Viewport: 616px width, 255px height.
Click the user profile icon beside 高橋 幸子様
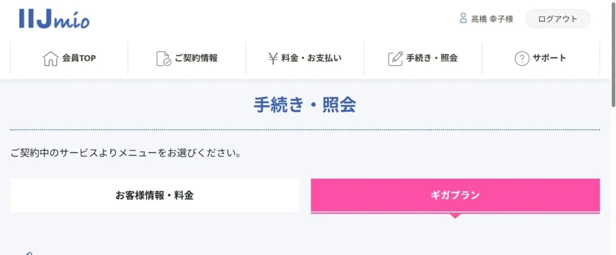click(463, 19)
